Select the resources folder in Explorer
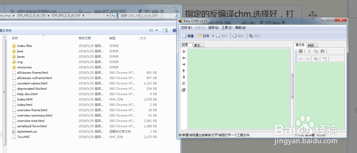357x153 pixels. point(24,67)
